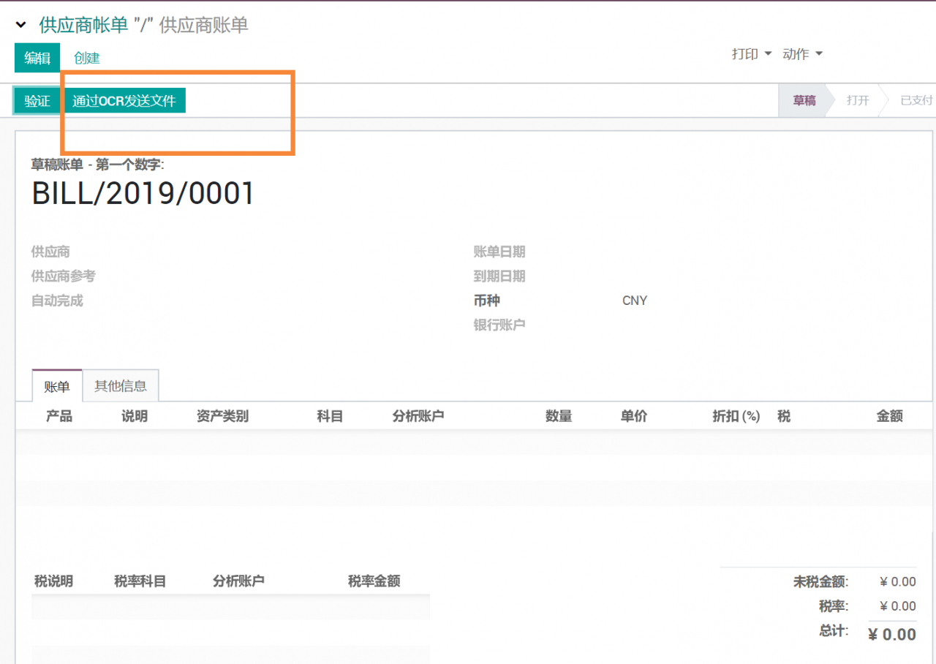Select the 草稿 status stage

click(x=804, y=101)
